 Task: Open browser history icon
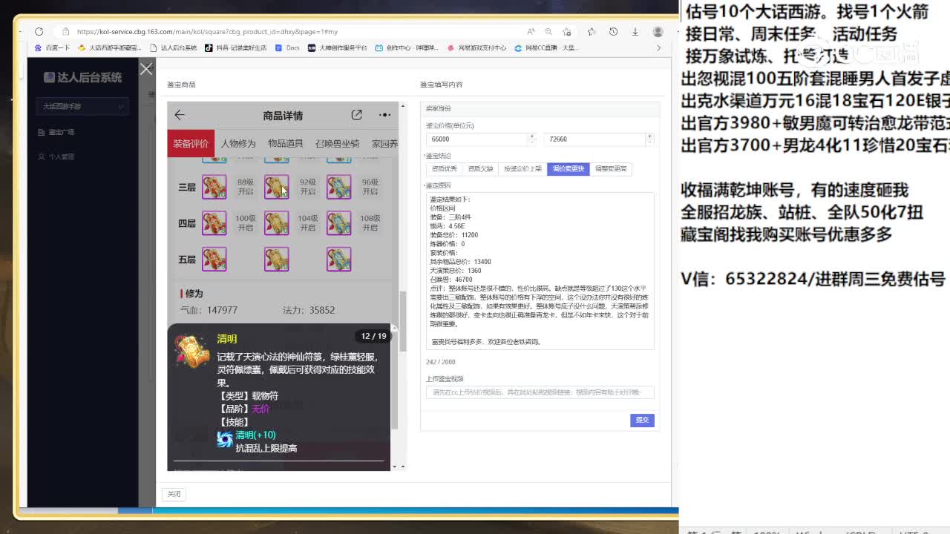613,32
